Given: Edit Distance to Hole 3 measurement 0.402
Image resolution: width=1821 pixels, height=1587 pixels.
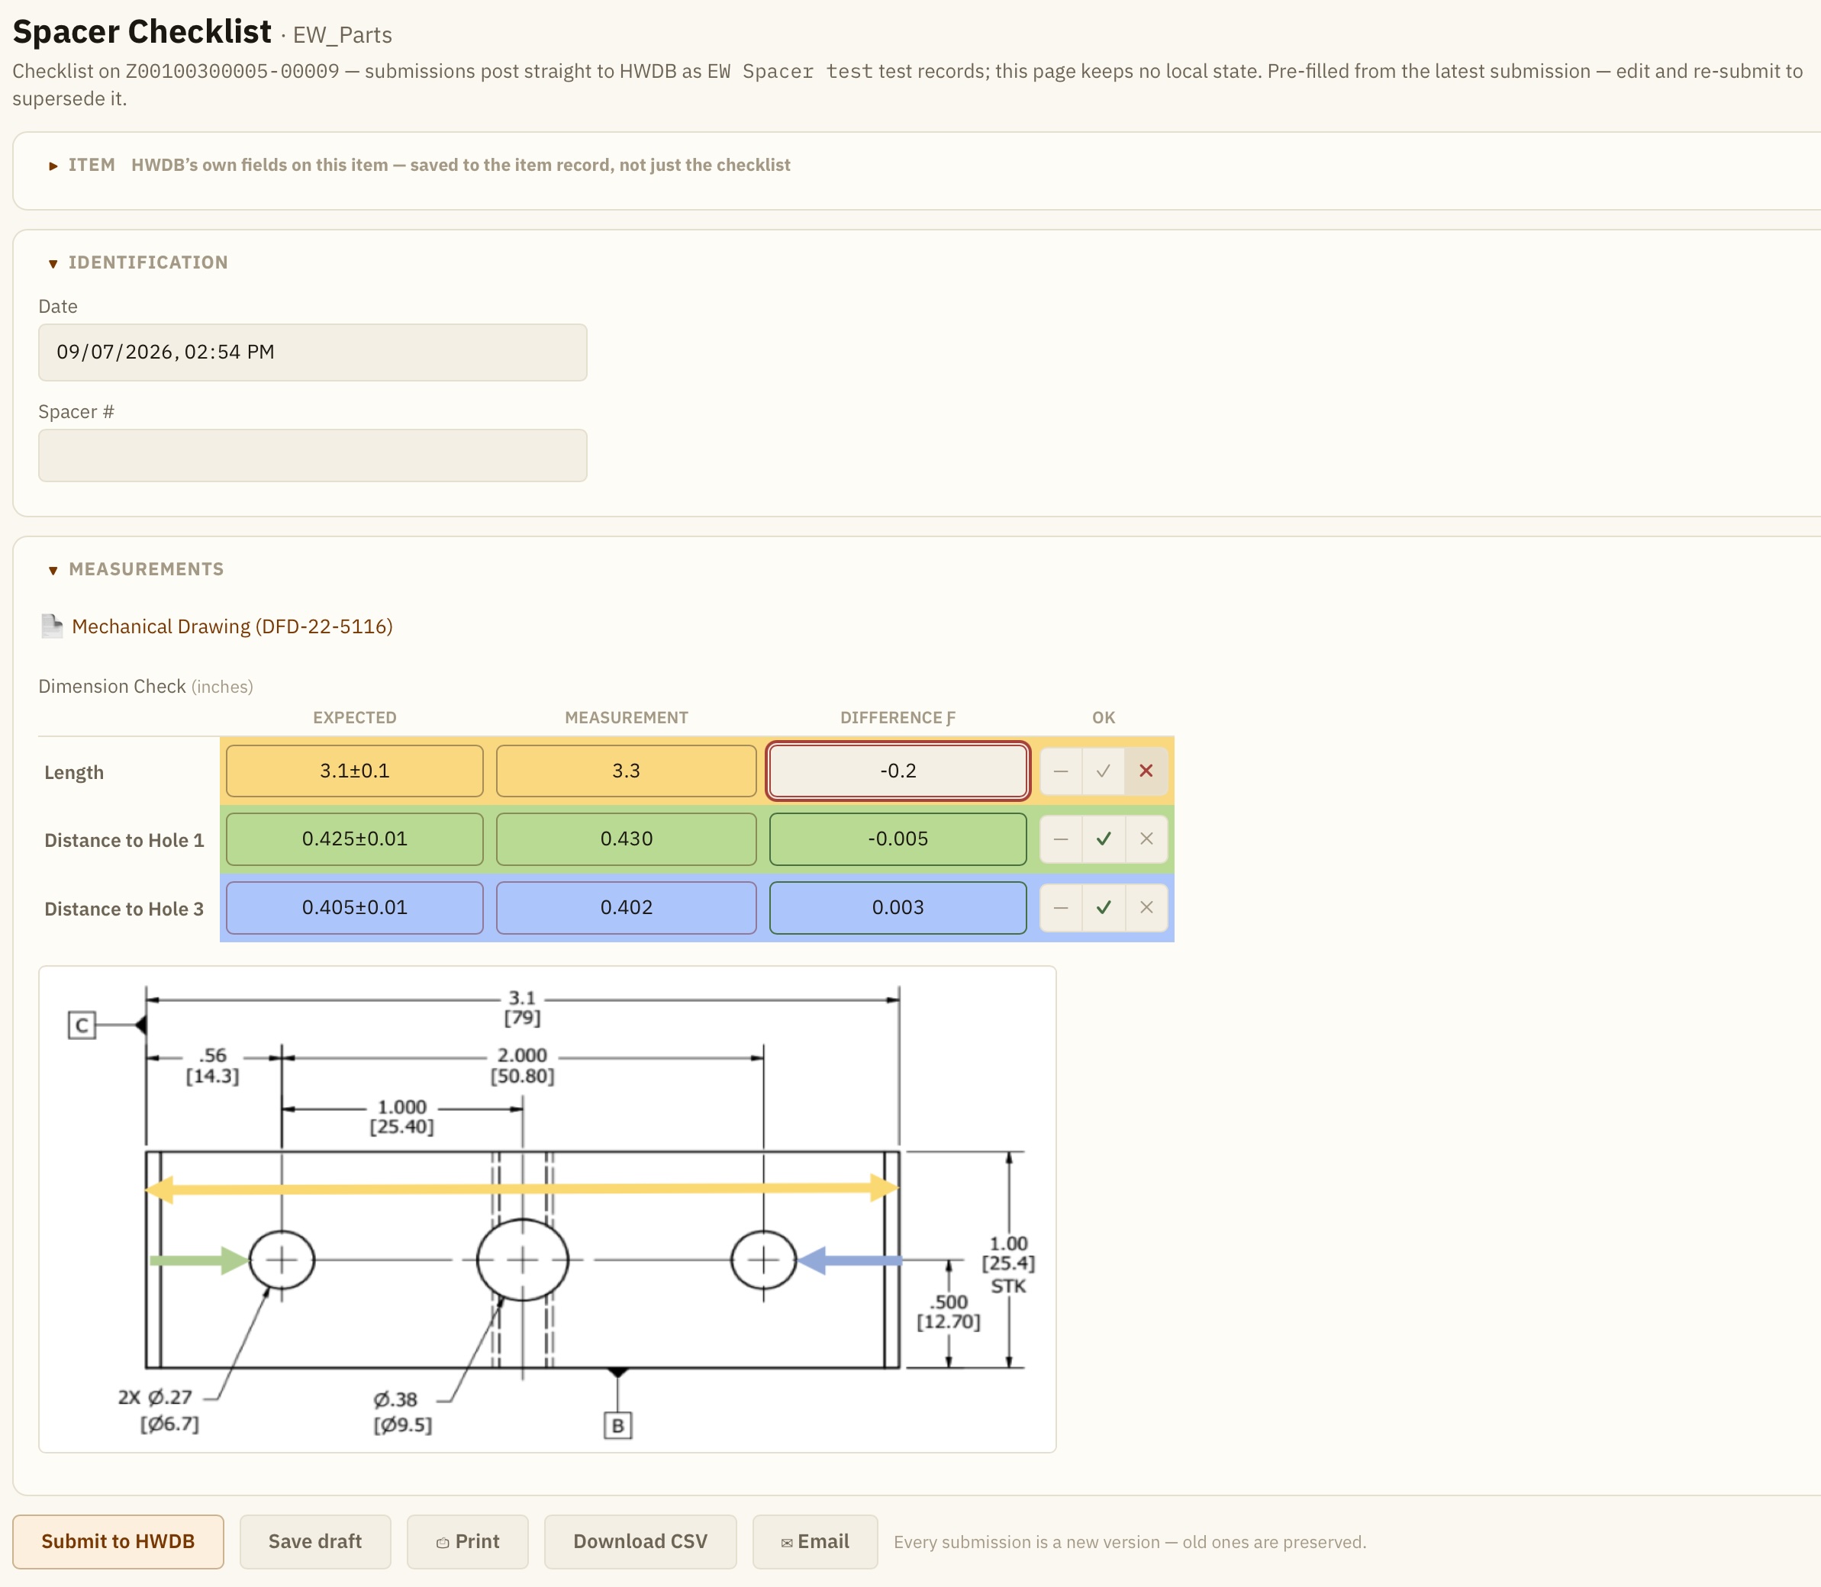Looking at the screenshot, I should click(x=626, y=908).
